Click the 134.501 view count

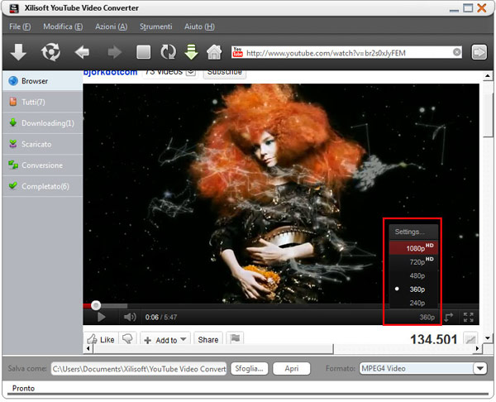434,339
